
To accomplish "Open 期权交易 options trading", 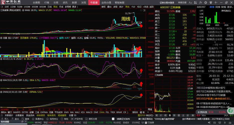I will pyautogui.click(x=91, y=119).
